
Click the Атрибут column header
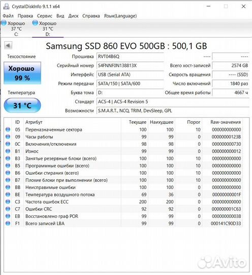tap(72, 122)
